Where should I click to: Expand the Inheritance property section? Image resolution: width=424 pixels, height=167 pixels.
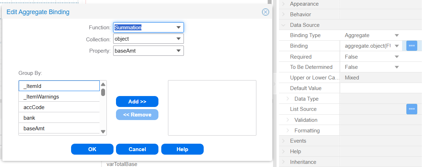click(x=283, y=162)
